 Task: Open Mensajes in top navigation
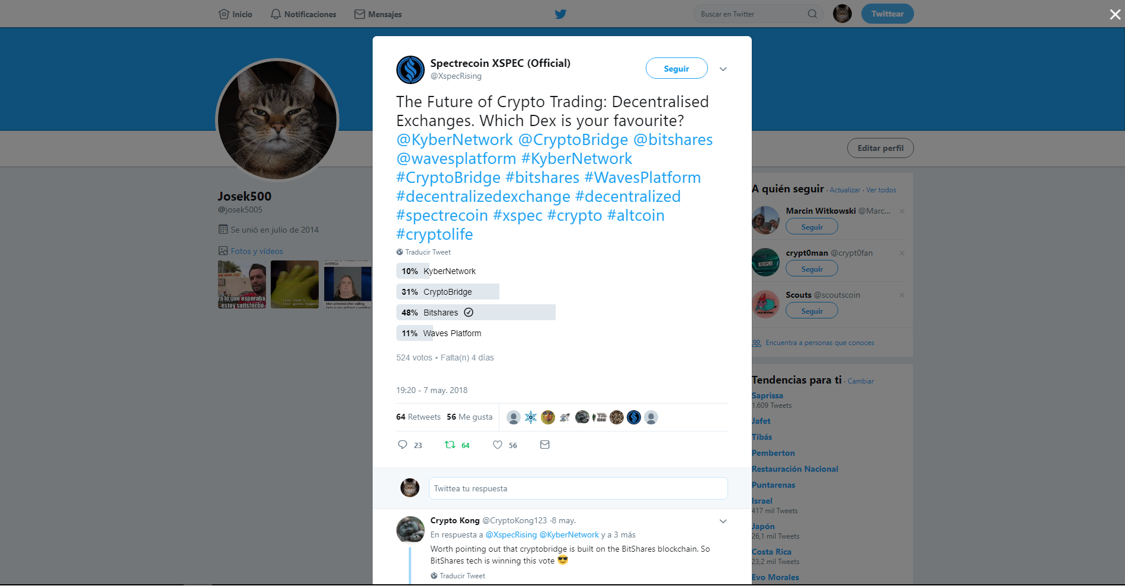point(378,14)
